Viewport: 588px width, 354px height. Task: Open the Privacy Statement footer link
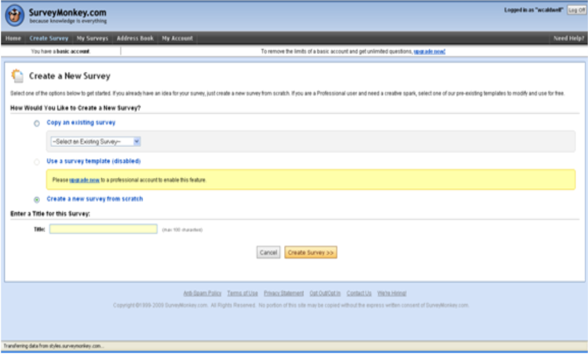click(x=283, y=293)
